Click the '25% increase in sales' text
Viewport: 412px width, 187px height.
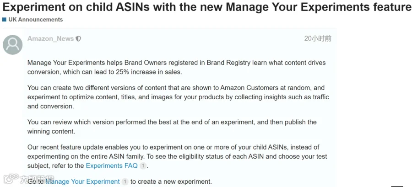[149, 72]
